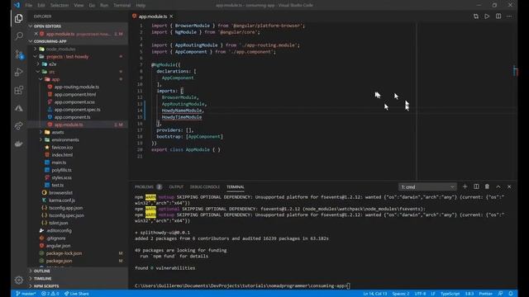Kill the terminal with trash icon
Screen dimensions: 529x297
tap(487, 186)
